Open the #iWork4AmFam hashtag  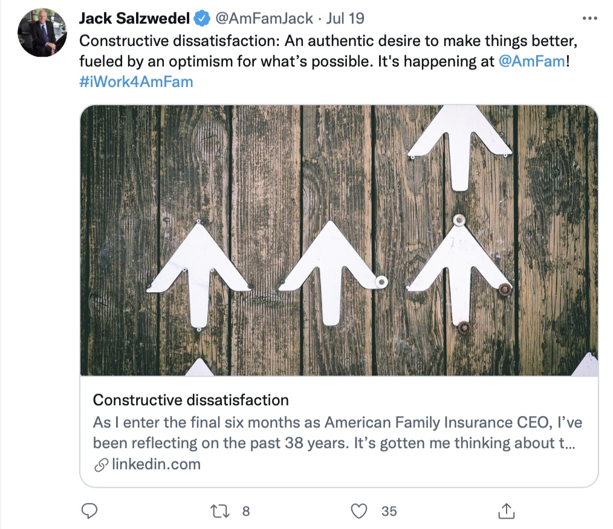(136, 82)
